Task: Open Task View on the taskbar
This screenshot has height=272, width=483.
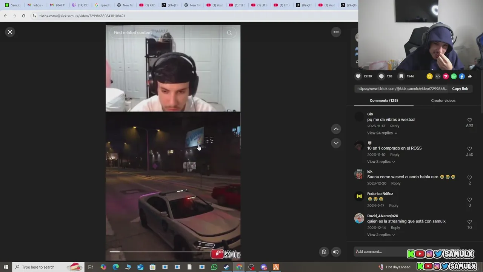Action: (91, 267)
